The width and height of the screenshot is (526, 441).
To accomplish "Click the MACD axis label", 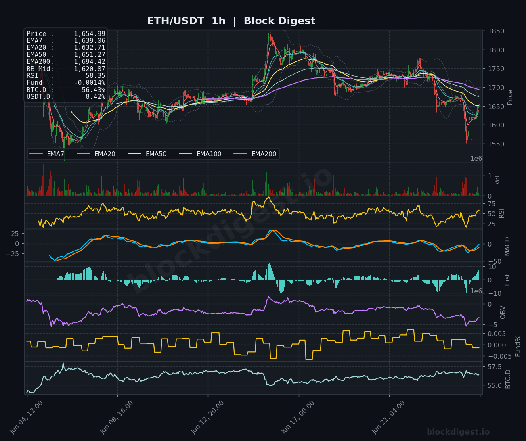I will click(507, 246).
